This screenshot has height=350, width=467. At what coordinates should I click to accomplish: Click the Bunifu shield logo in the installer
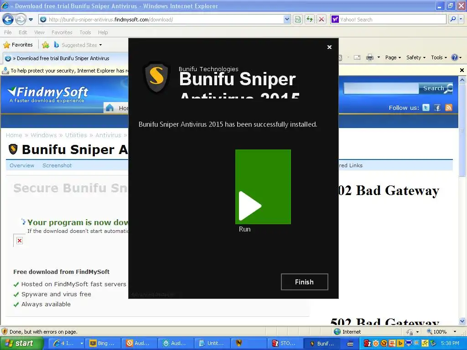(x=157, y=77)
